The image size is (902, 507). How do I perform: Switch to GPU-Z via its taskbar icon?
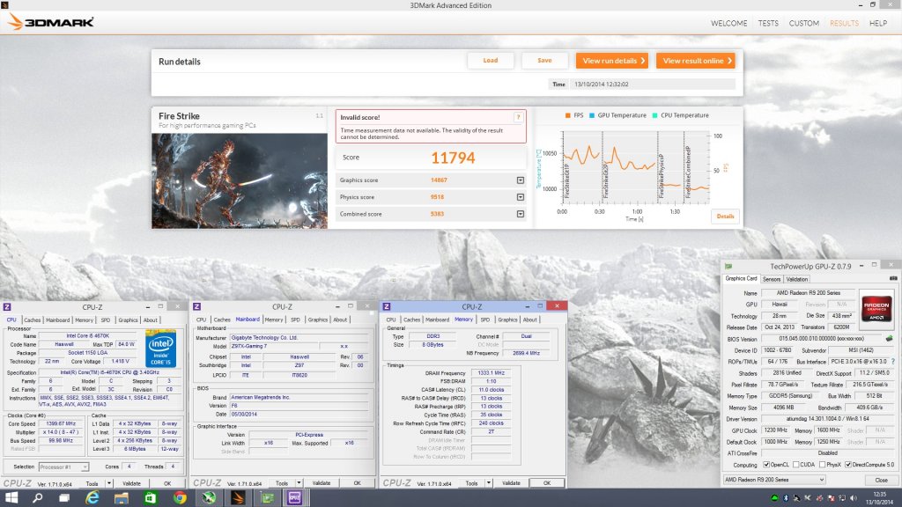tap(267, 498)
